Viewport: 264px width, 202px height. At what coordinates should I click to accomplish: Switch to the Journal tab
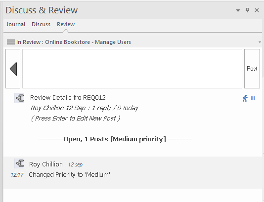pos(16,24)
